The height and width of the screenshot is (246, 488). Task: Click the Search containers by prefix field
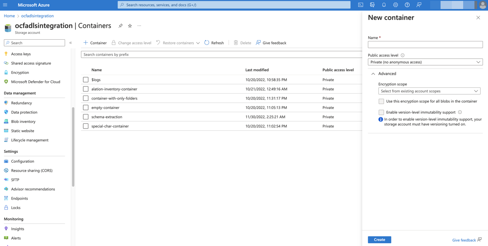(x=221, y=55)
